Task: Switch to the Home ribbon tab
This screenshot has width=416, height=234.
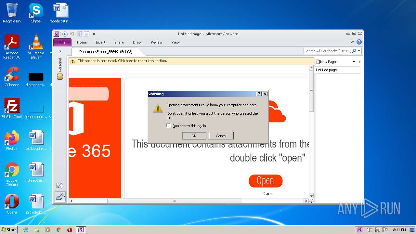Action: click(82, 42)
